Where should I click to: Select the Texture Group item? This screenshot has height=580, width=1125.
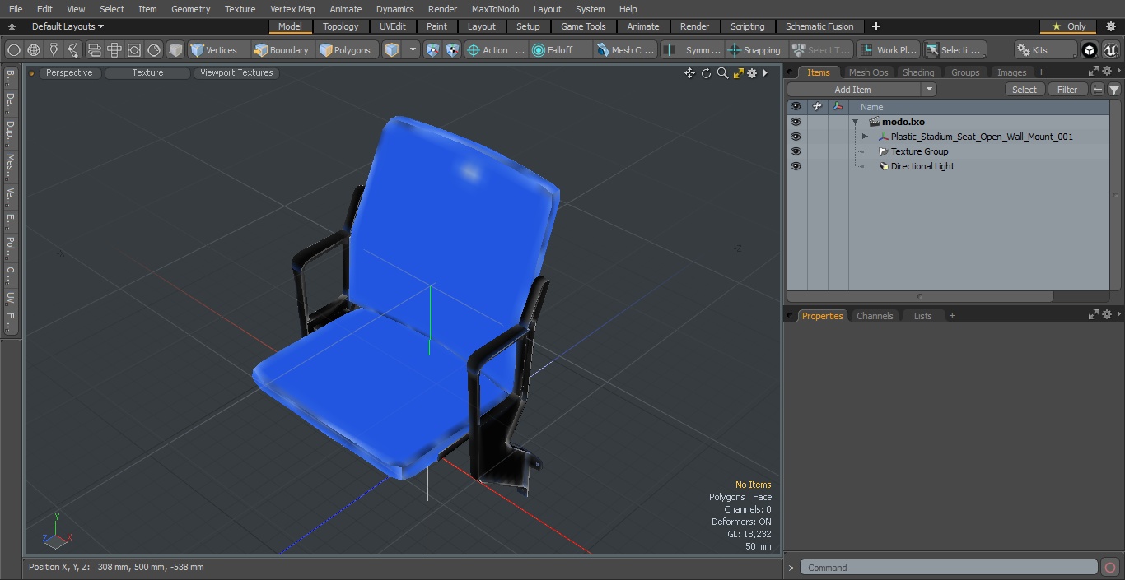coord(919,151)
